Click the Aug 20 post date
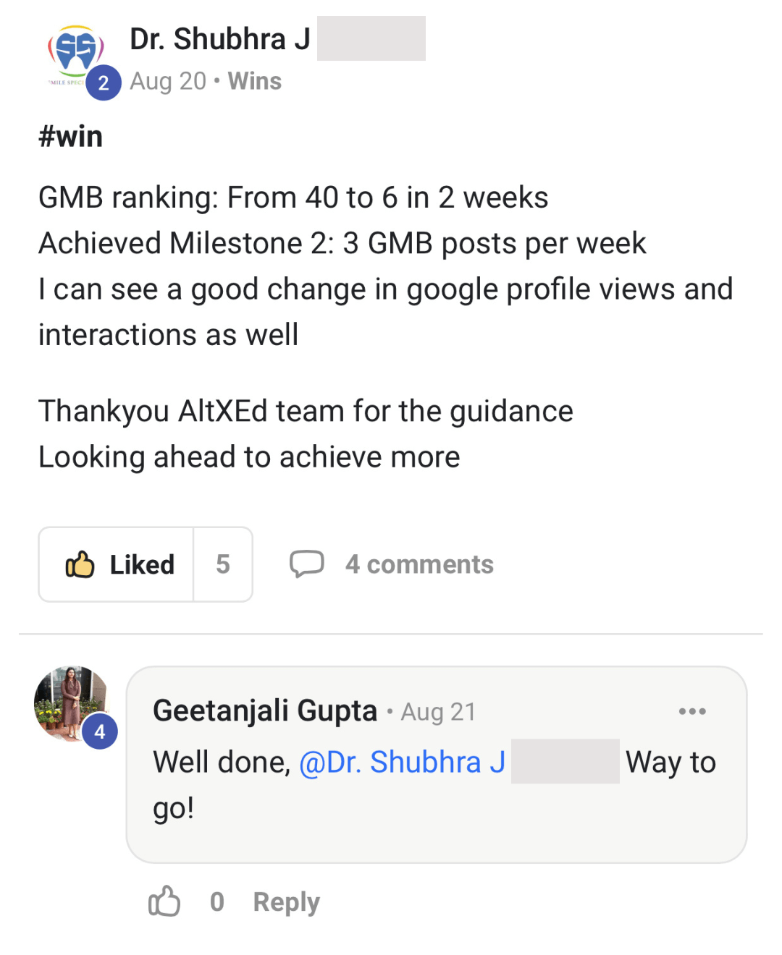The image size is (782, 955). 168,81
